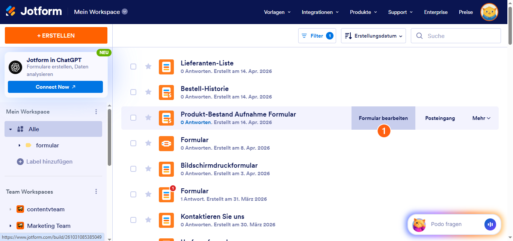Image resolution: width=513 pixels, height=241 pixels.
Task: Check the checkbox next to Bestell-Historie
Action: point(133,92)
